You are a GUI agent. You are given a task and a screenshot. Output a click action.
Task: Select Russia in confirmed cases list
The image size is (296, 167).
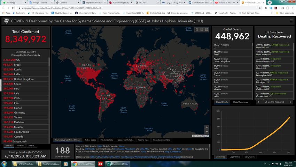25,70
